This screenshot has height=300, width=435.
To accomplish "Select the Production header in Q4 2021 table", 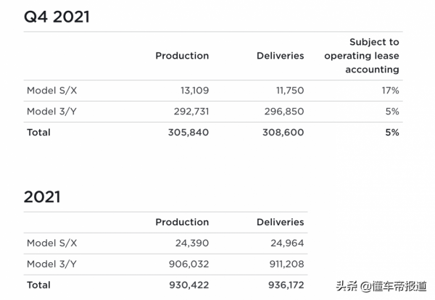I will click(x=182, y=56).
